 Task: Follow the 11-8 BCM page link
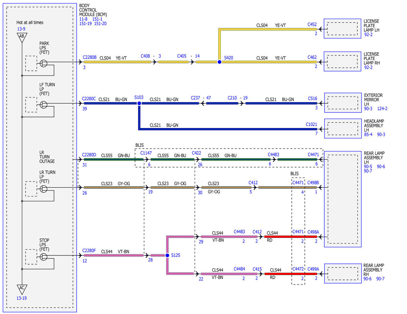[83, 19]
